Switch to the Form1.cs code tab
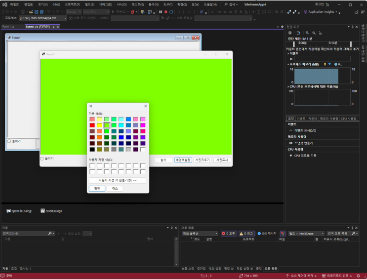367x279 pixels. click(8, 27)
